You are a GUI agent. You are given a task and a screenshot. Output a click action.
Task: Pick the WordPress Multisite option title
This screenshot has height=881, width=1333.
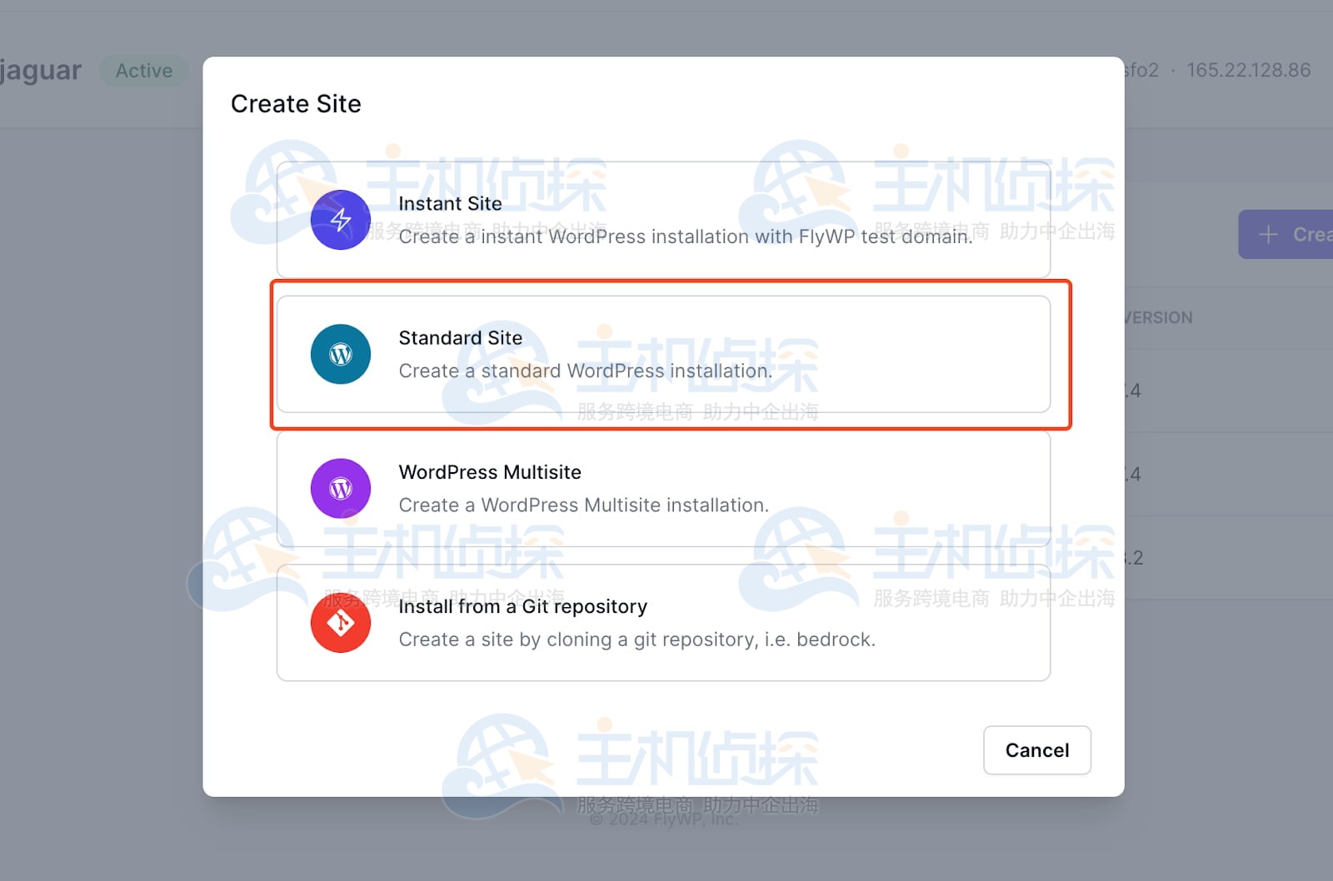coord(490,472)
